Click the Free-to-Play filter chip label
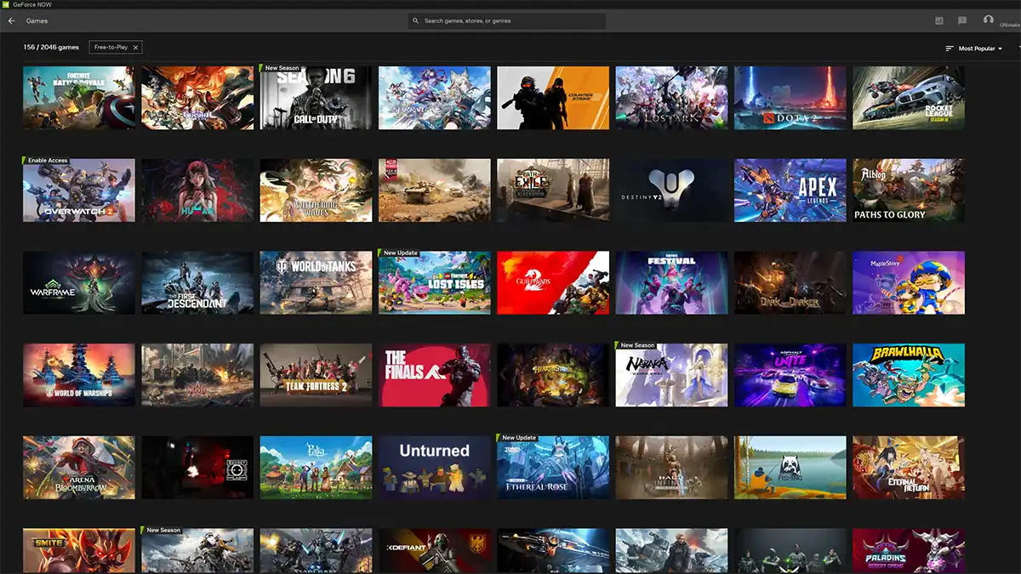Viewport: 1021px width, 574px height. [x=111, y=48]
